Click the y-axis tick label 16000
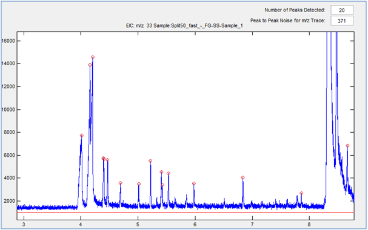 coord(8,41)
